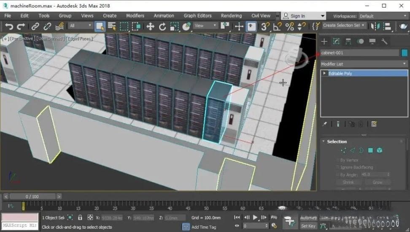Open Select by Name list icon
Screen dimensions: 410x232
pos(112,27)
